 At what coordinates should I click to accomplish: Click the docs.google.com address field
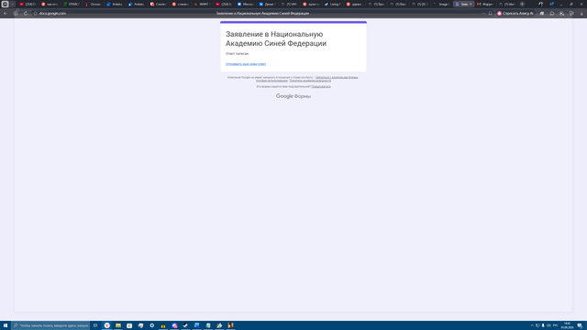[52, 13]
